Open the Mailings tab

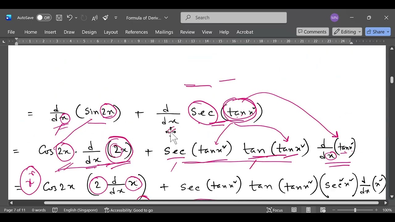click(x=164, y=32)
